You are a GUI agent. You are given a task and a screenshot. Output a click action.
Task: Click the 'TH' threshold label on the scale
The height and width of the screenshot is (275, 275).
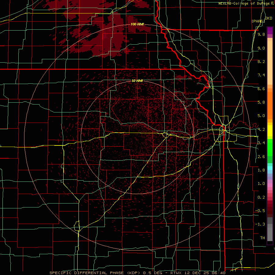tap(262, 238)
